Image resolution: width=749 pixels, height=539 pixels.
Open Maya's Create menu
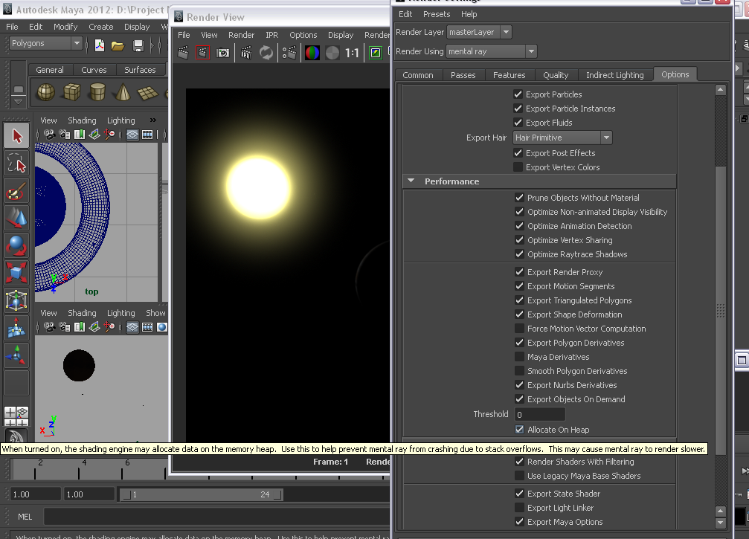[101, 27]
